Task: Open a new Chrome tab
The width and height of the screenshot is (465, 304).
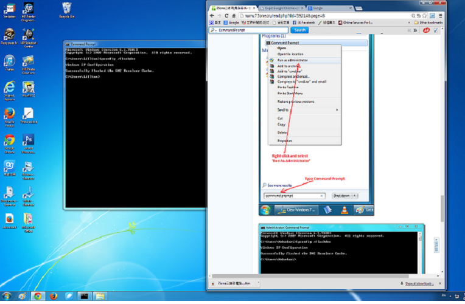Action: (359, 9)
